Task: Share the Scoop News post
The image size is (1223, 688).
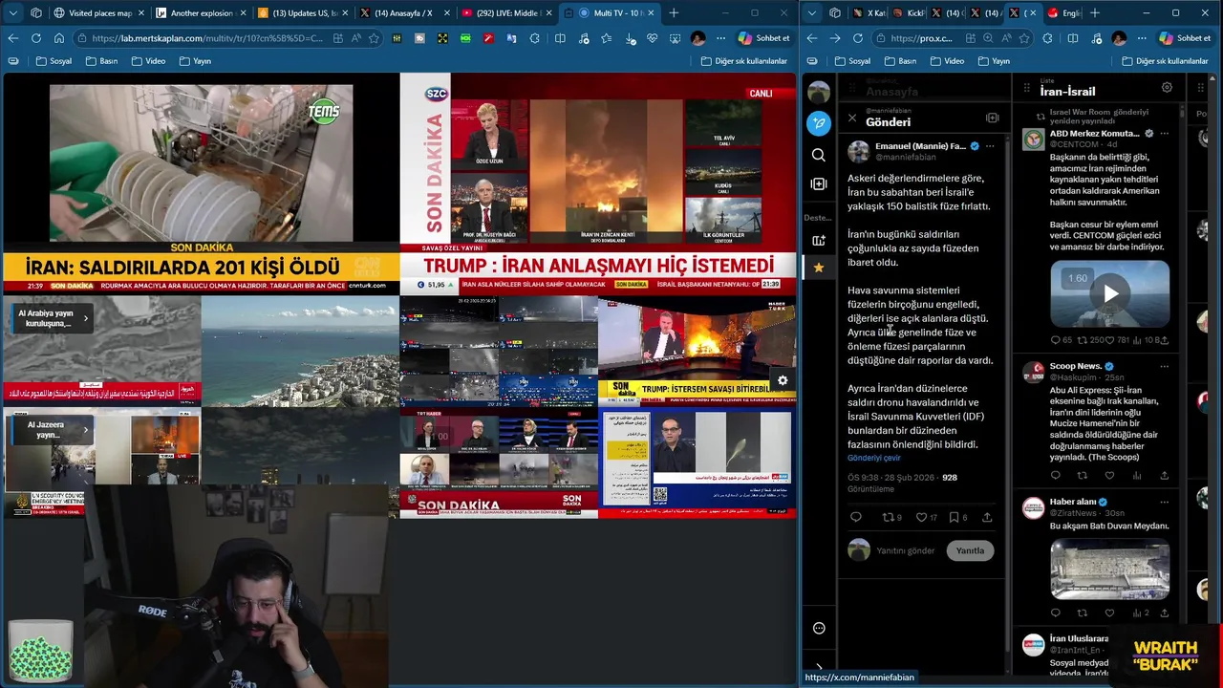Action: (1164, 475)
